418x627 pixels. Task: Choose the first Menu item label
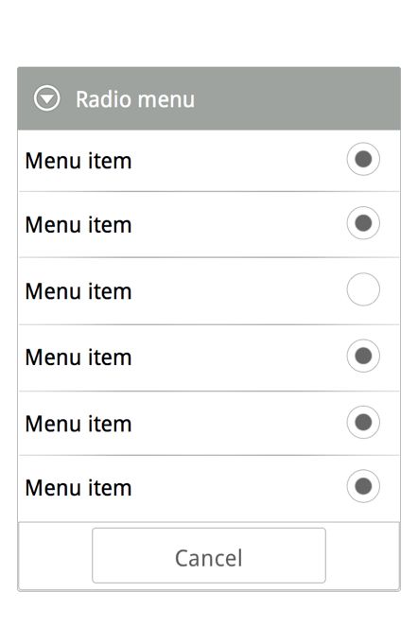[x=78, y=161]
